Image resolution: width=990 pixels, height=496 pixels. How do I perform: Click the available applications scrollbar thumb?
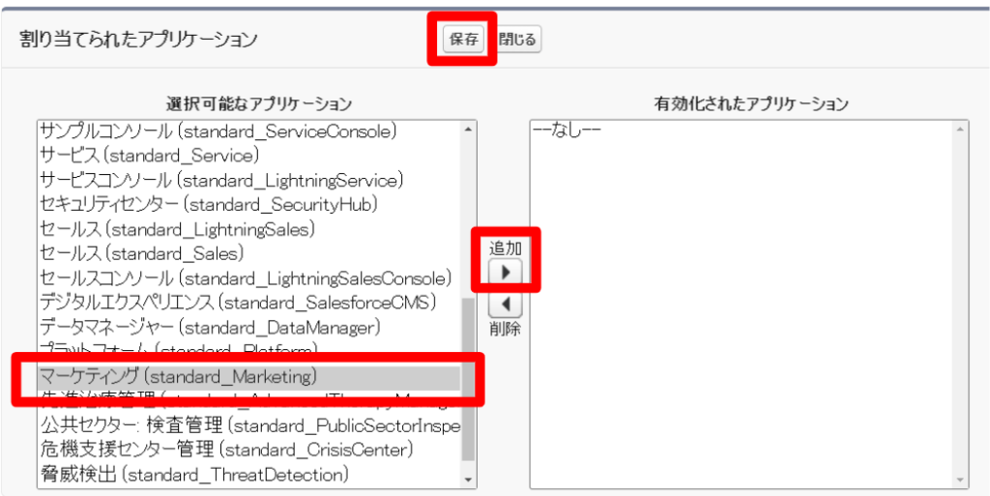click(x=468, y=379)
